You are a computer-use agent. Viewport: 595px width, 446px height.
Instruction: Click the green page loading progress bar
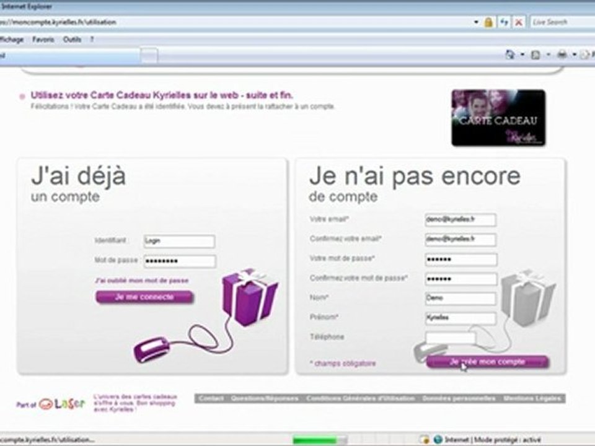point(320,440)
